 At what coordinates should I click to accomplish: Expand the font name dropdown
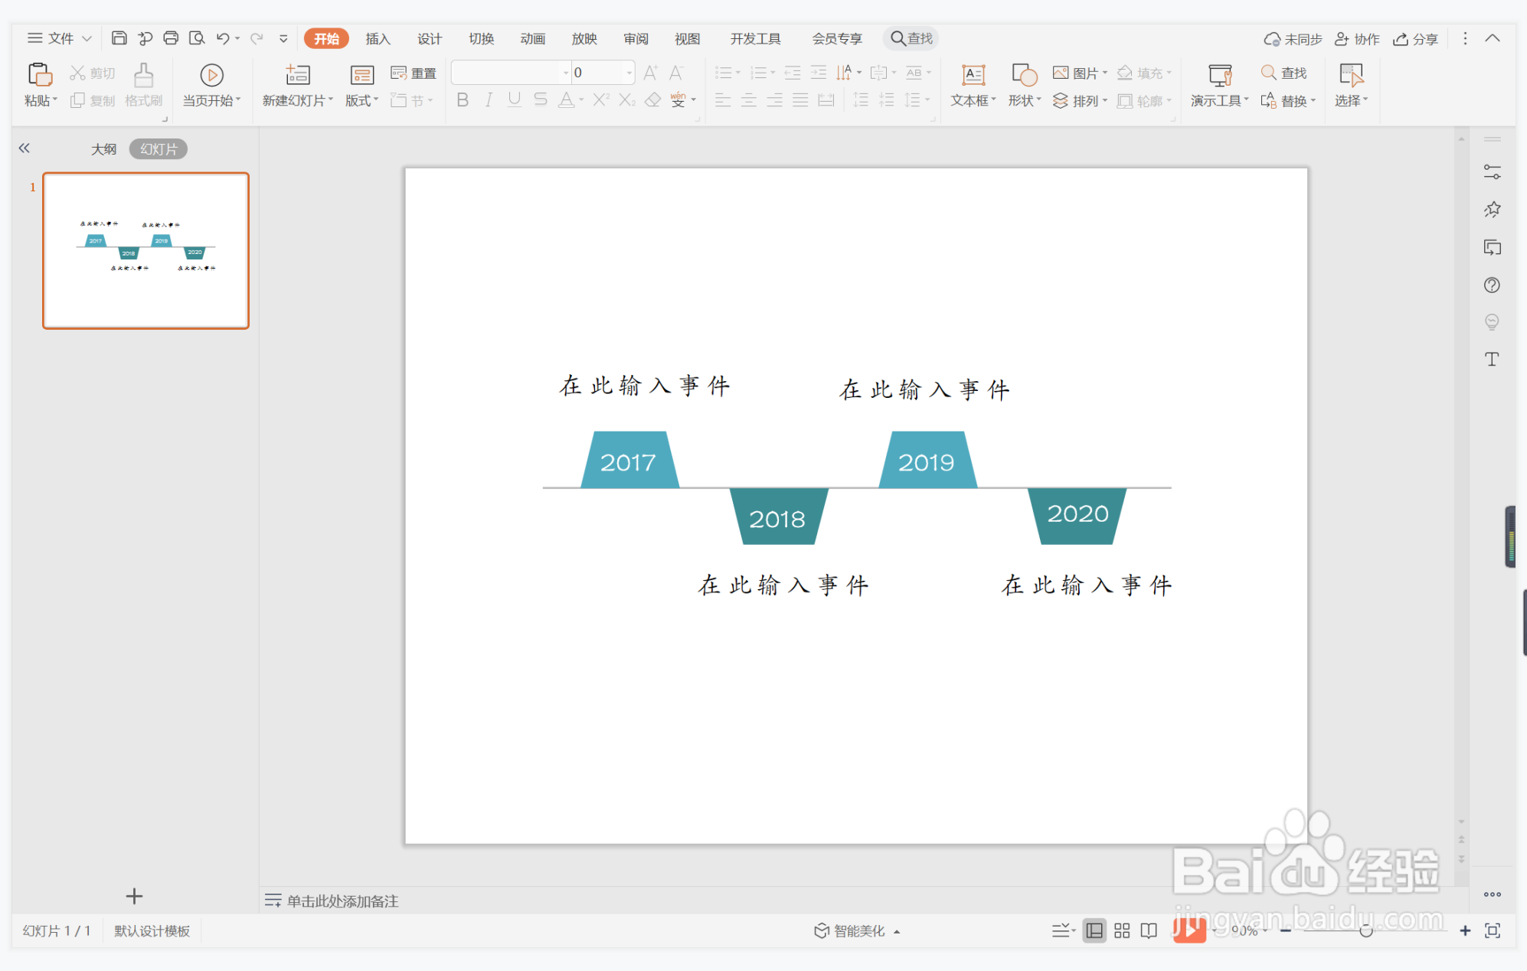[566, 73]
